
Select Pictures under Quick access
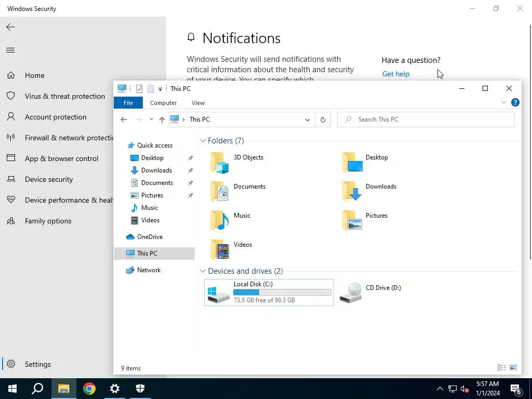pyautogui.click(x=152, y=195)
